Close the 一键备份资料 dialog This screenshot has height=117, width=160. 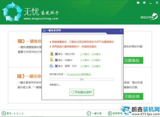121,31
